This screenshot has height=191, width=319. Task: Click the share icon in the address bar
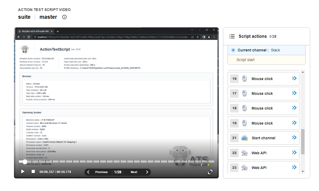(192, 37)
